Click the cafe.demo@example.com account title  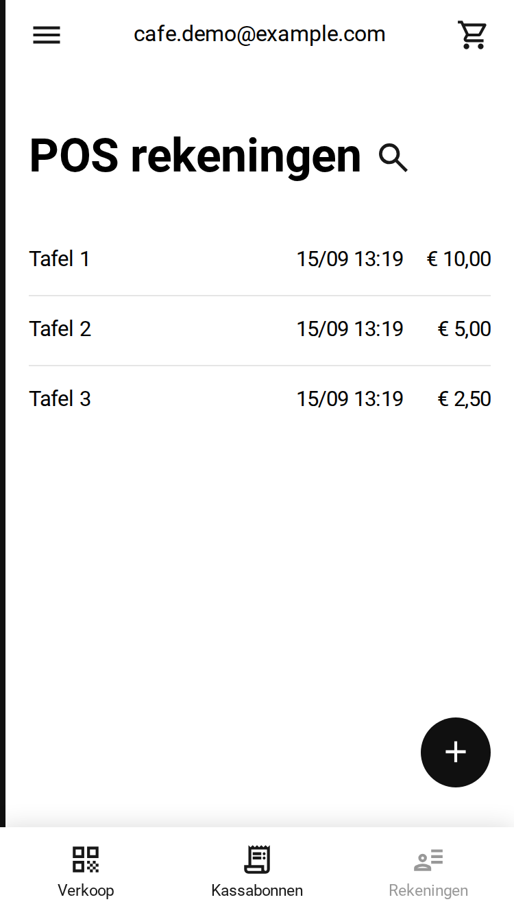tap(259, 34)
